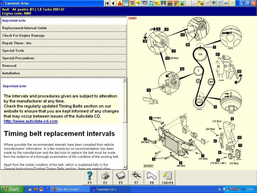
Task: Click the 'Audi A4 quattro' vehicle title
Action: (x=33, y=10)
